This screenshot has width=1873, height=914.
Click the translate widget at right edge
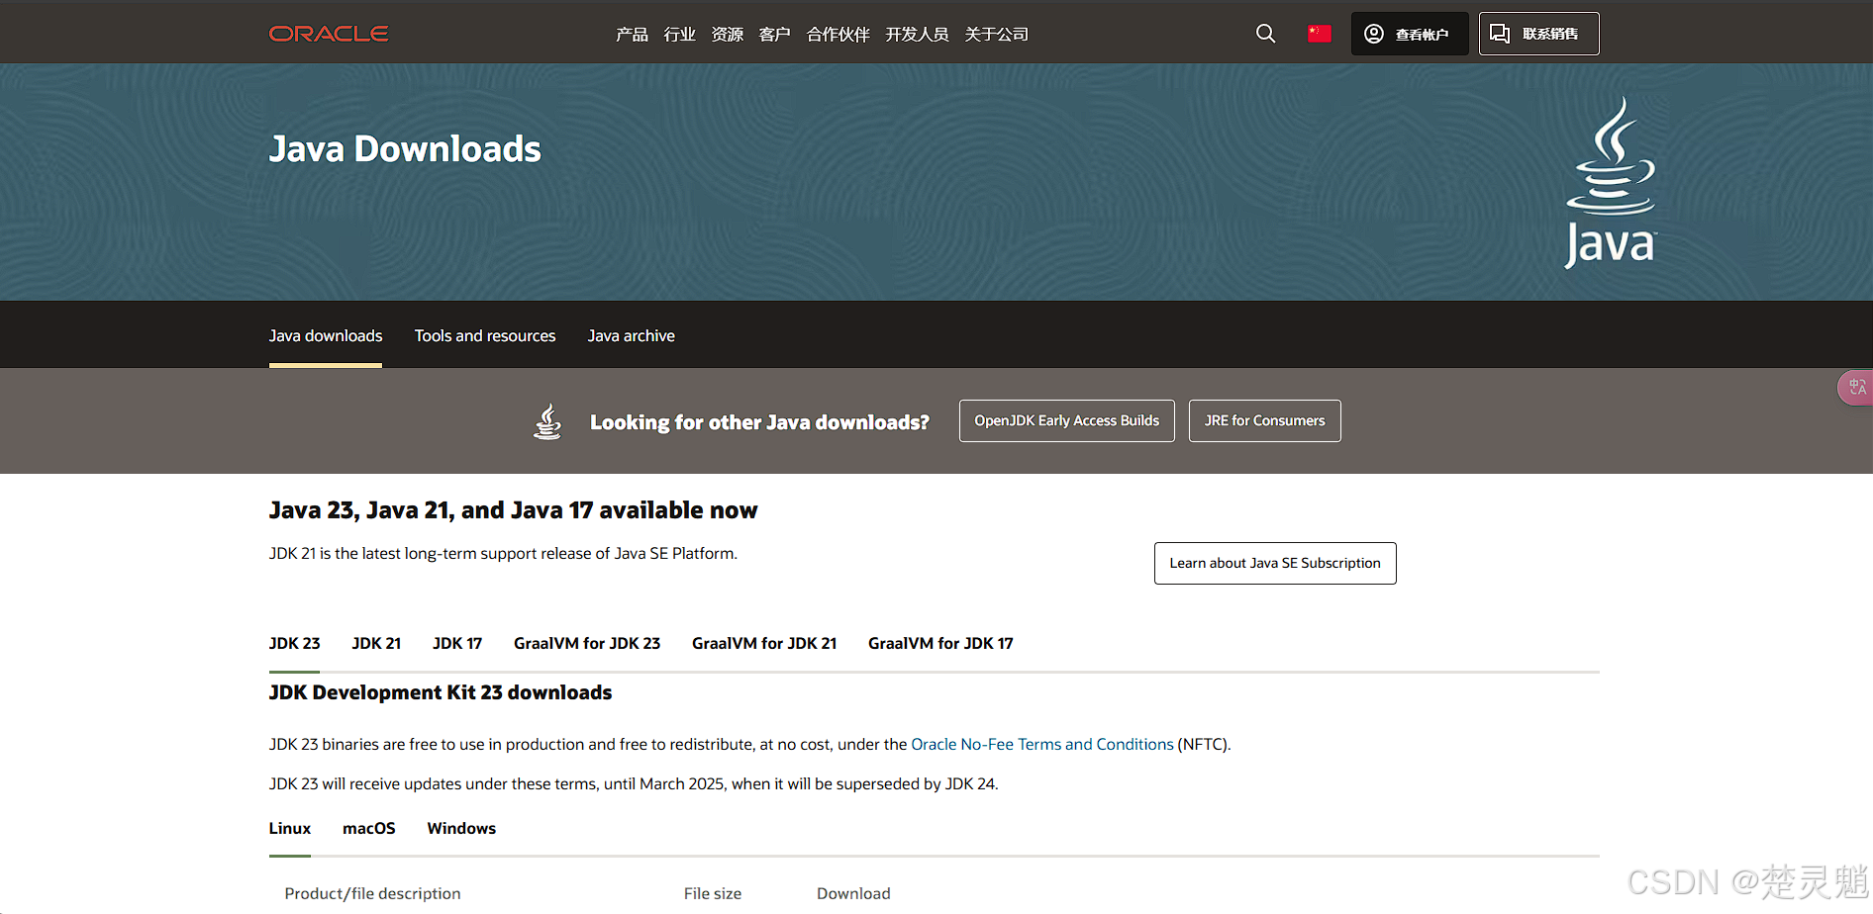pyautogui.click(x=1856, y=387)
